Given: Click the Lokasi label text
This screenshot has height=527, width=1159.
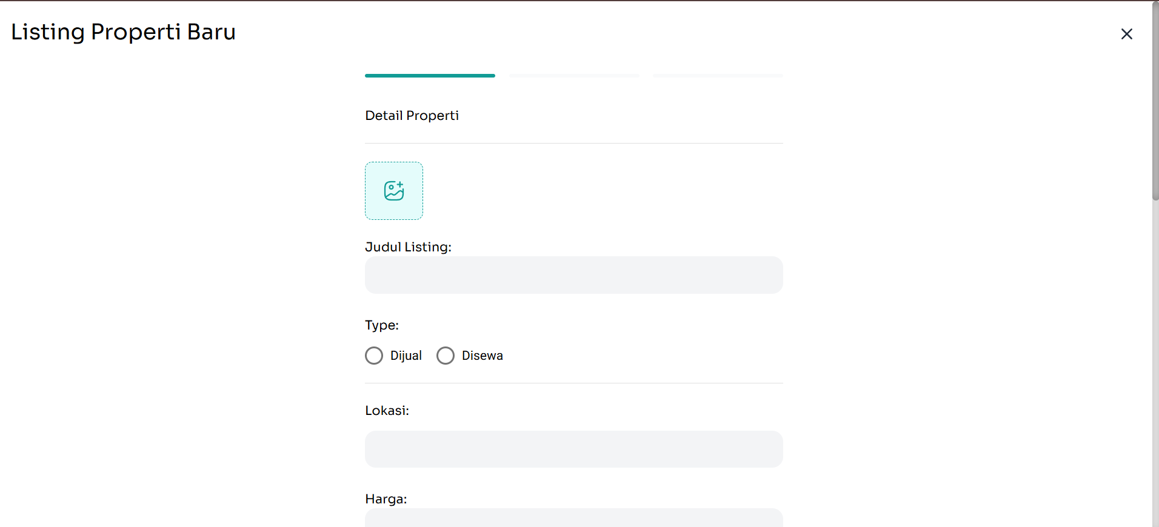Looking at the screenshot, I should coord(387,411).
